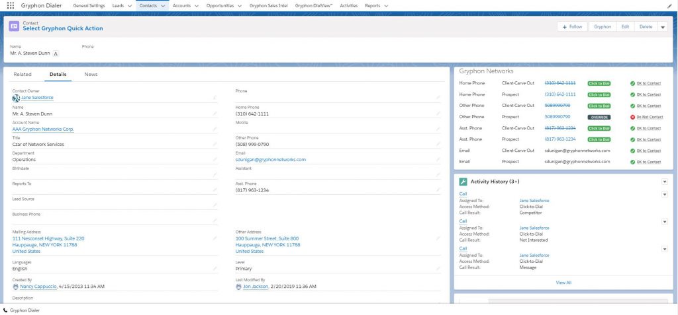Open the Gryphon DialView tab
This screenshot has width=678, height=315.
[314, 5]
